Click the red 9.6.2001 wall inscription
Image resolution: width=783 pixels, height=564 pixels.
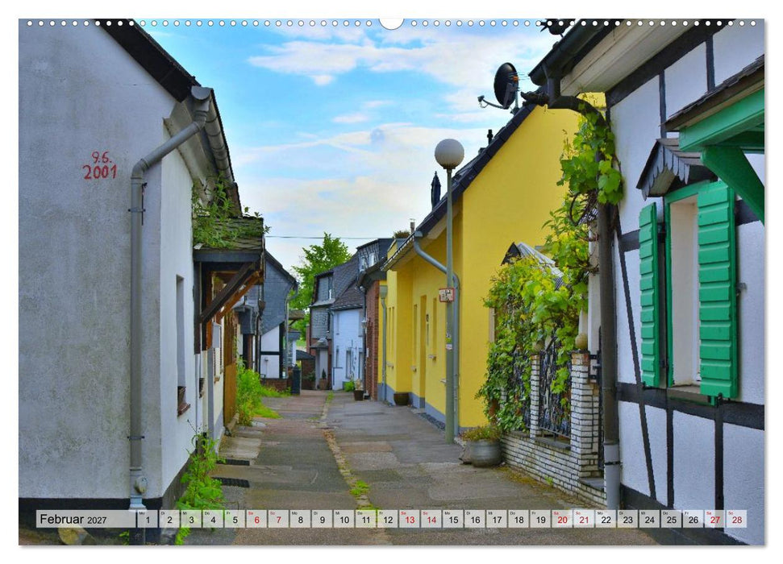click(x=100, y=166)
